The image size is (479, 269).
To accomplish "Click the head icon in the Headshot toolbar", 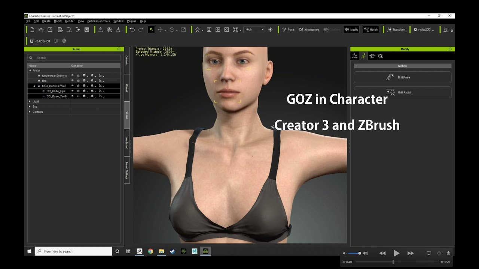I will [64, 41].
